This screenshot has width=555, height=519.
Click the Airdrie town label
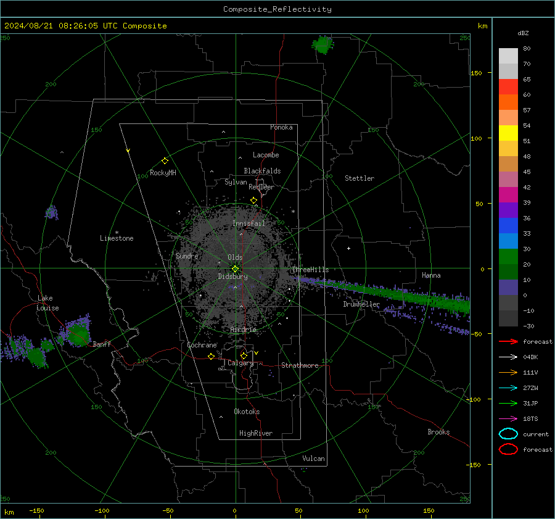click(243, 330)
